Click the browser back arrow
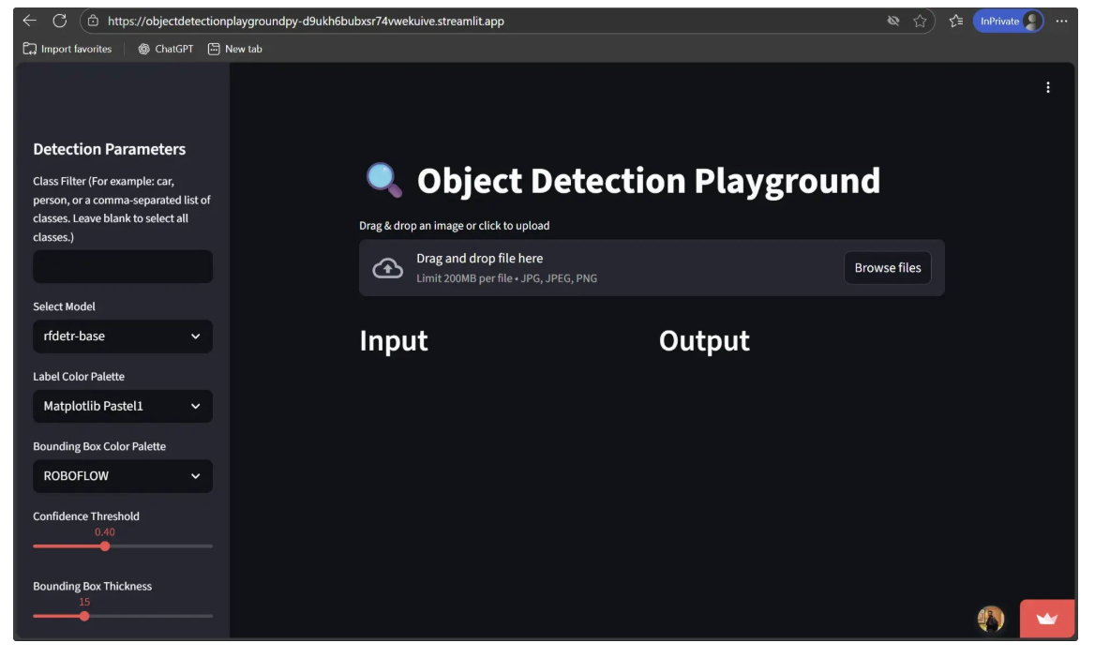1095x658 pixels. (30, 21)
